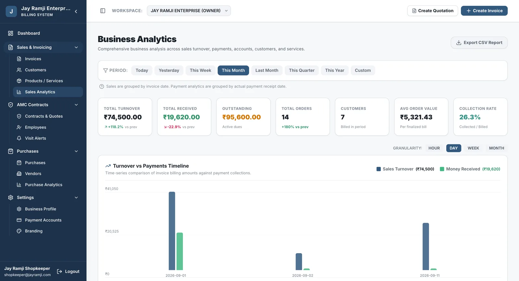Collapse sidebar with the left chevron
519x281 pixels.
coord(76,11)
